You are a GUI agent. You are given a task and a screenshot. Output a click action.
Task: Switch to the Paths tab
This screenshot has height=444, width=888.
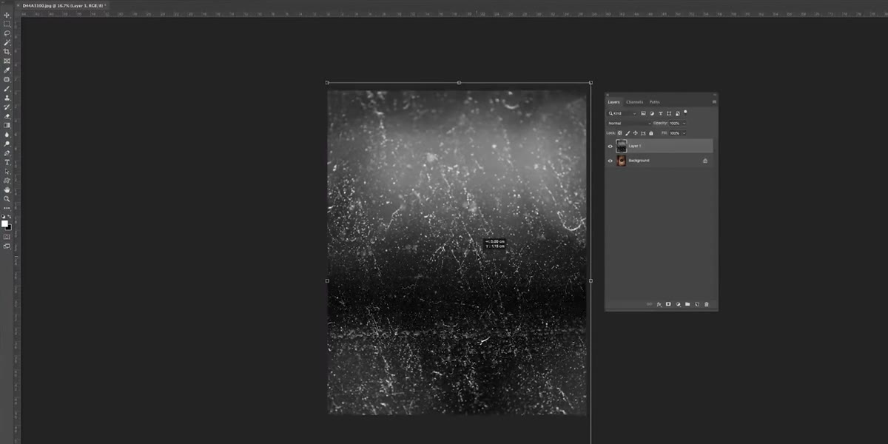[x=654, y=102]
